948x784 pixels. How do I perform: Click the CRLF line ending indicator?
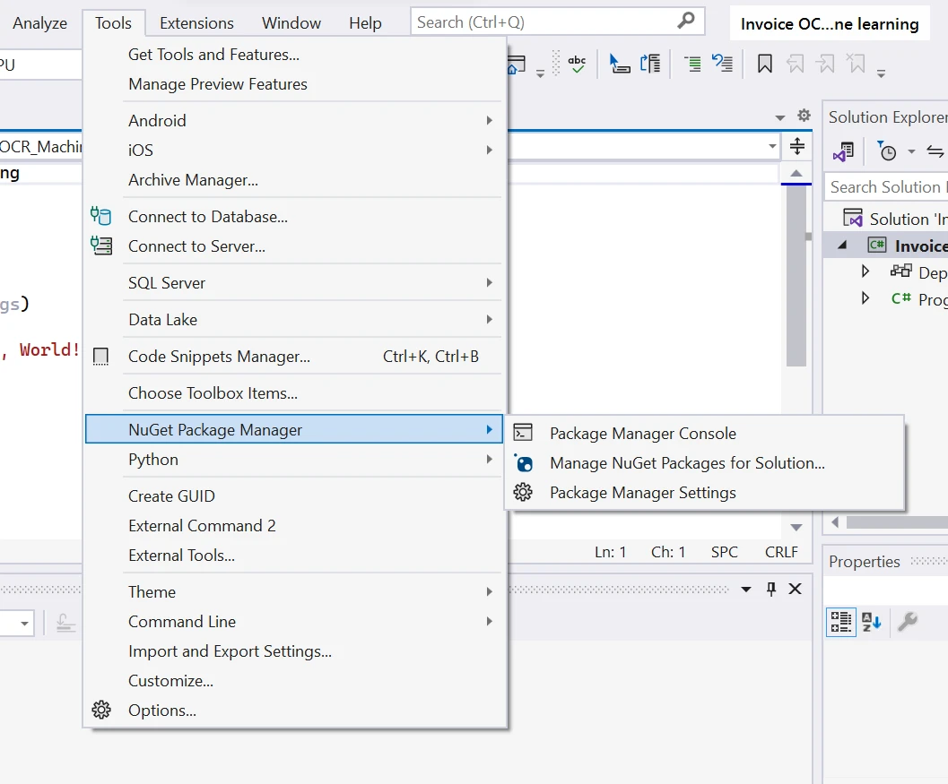pyautogui.click(x=781, y=552)
